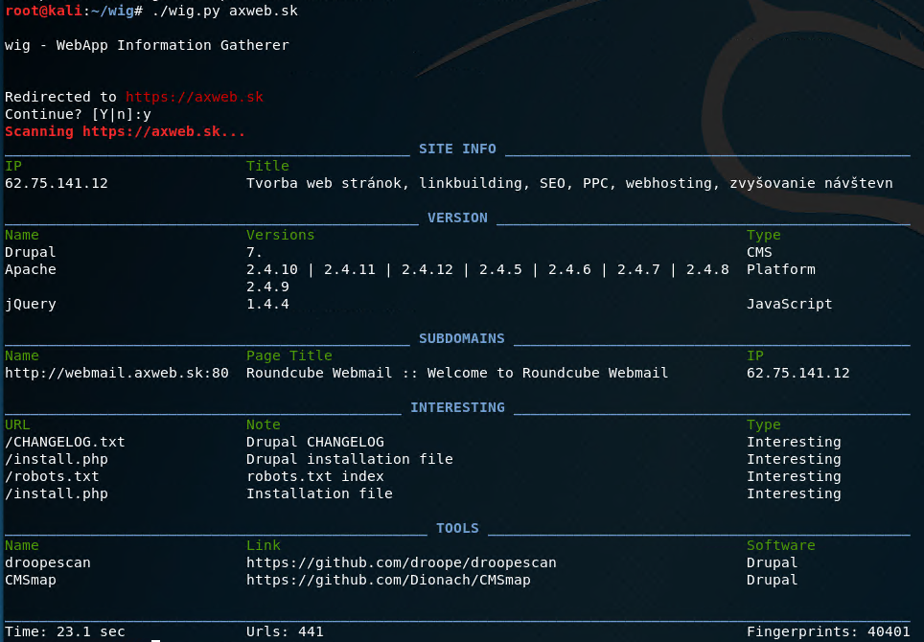Click the TOOLS section header

click(457, 528)
